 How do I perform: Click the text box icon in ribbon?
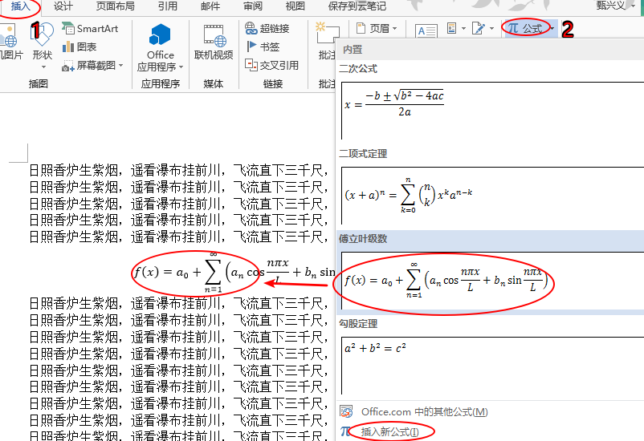pos(426,30)
